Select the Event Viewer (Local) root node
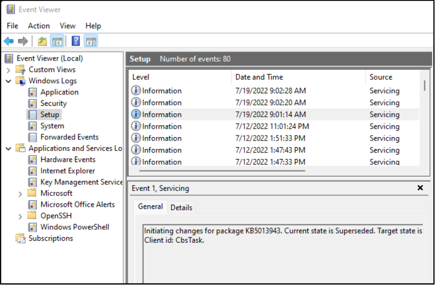436x286 pixels. [x=50, y=58]
